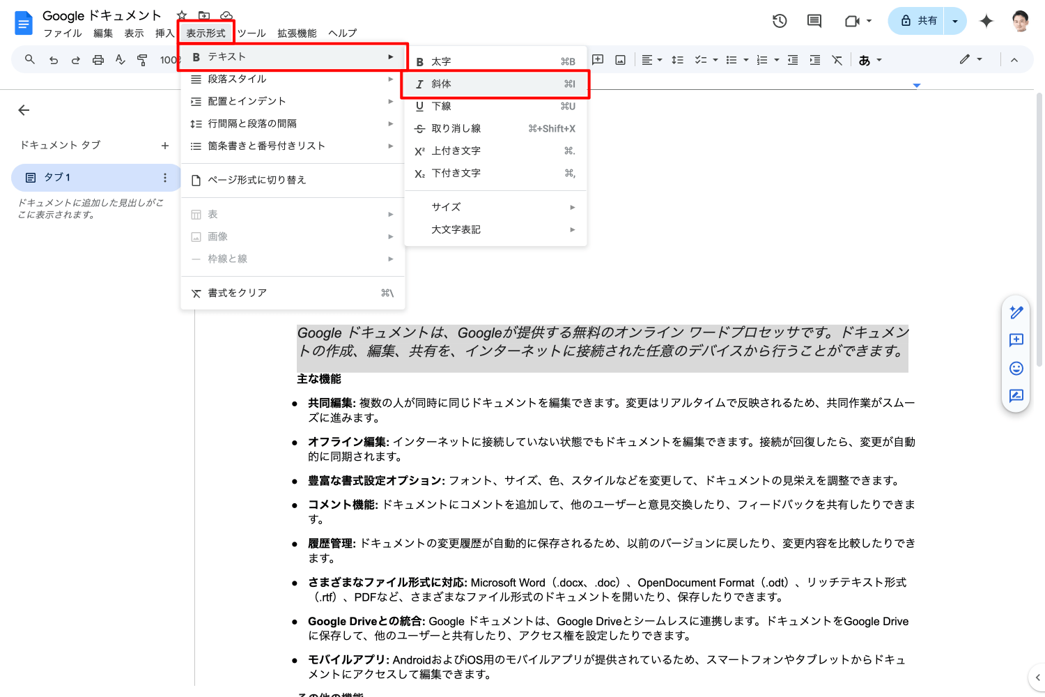Toggle bulleted list formatting
This screenshot has width=1045, height=697.
pos(731,60)
